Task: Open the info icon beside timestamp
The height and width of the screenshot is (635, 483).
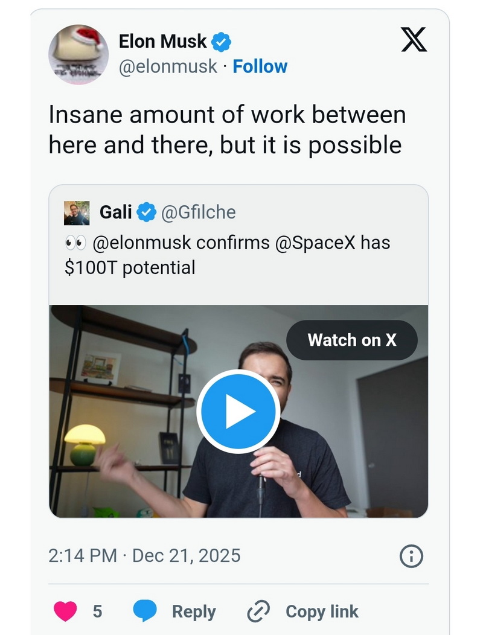Action: tap(412, 556)
